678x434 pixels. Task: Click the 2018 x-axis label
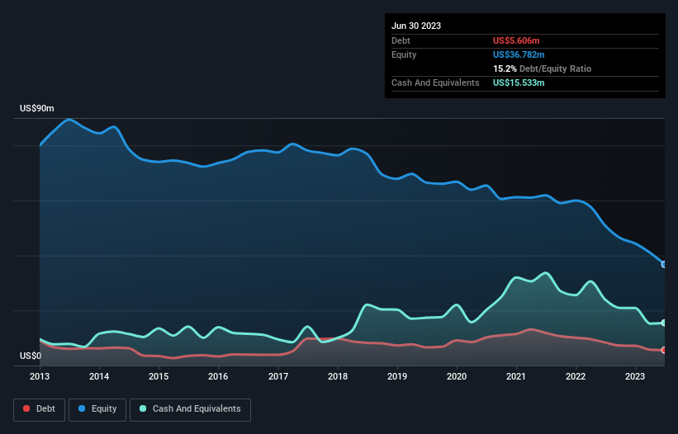click(338, 376)
